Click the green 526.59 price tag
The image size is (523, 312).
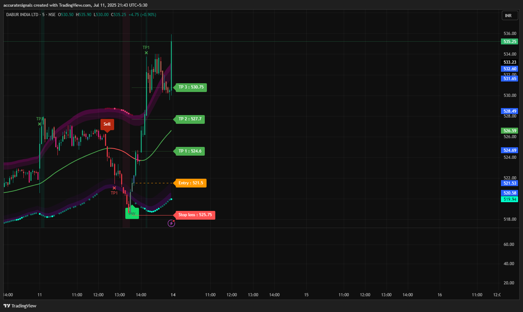pyautogui.click(x=509, y=131)
